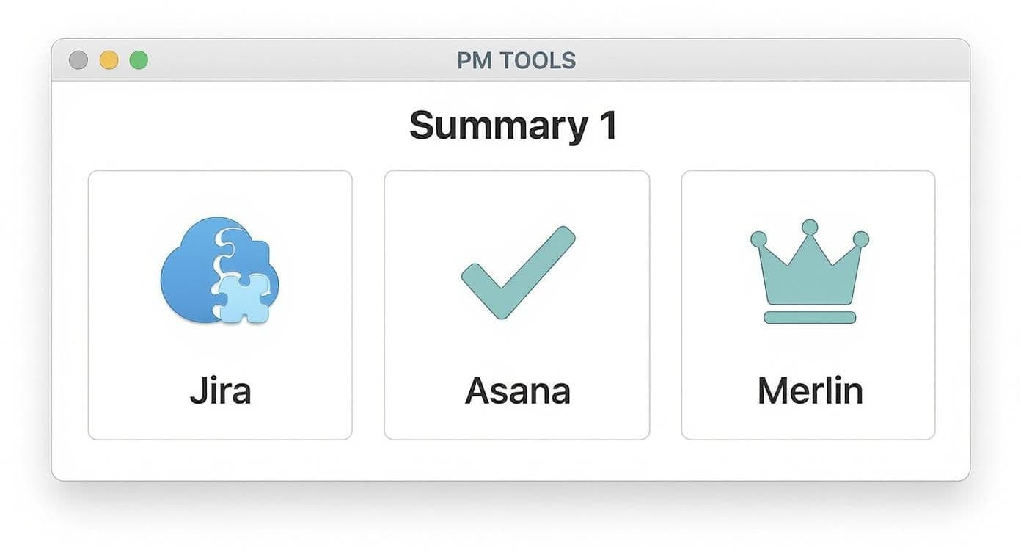Click the Jira puzzle-cloud icon

[x=218, y=272]
